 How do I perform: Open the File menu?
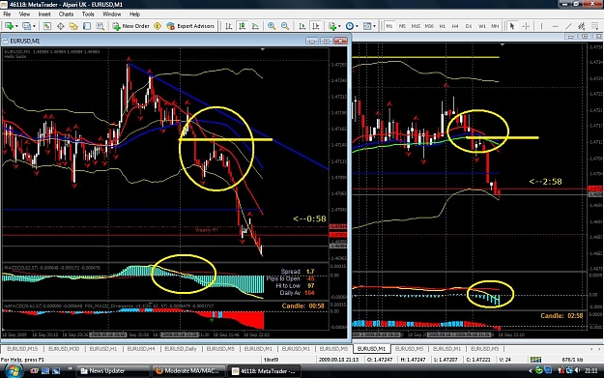tap(7, 15)
